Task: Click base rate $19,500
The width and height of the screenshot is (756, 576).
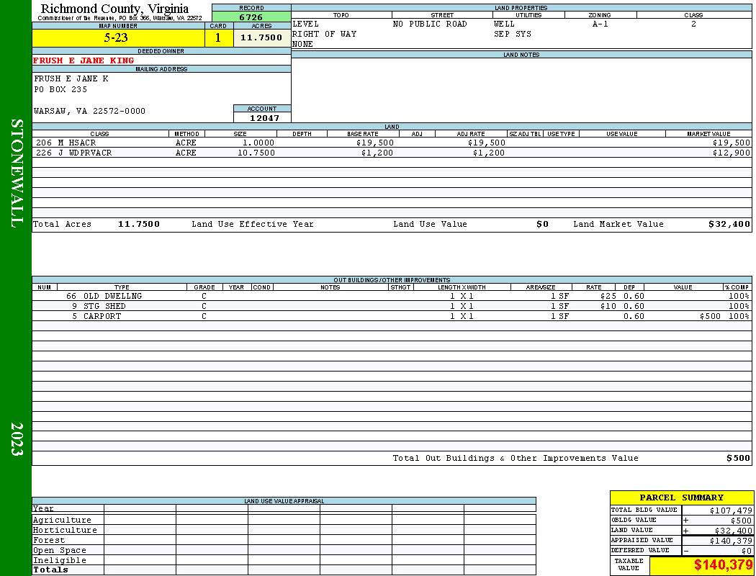Action: point(375,143)
